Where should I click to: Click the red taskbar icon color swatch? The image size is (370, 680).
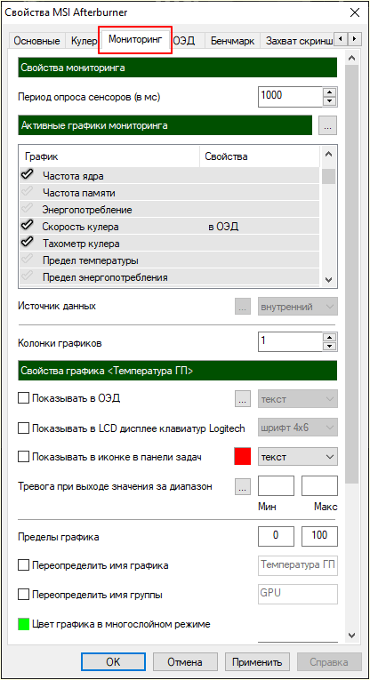243,457
